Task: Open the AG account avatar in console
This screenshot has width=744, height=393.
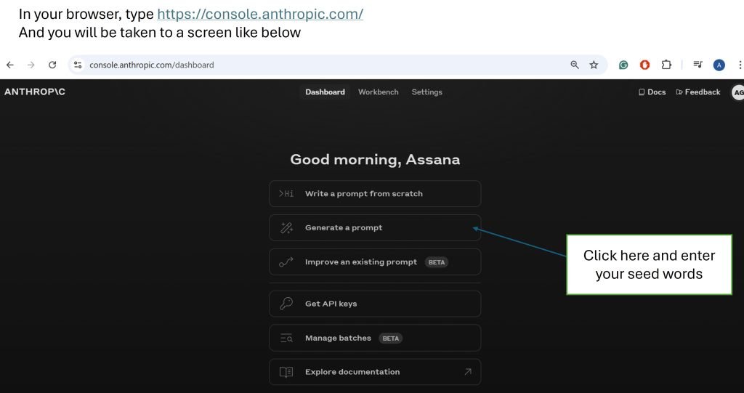Action: coord(738,92)
